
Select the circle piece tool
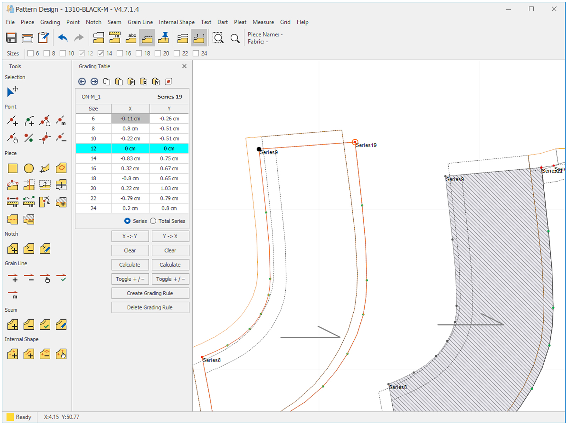29,168
